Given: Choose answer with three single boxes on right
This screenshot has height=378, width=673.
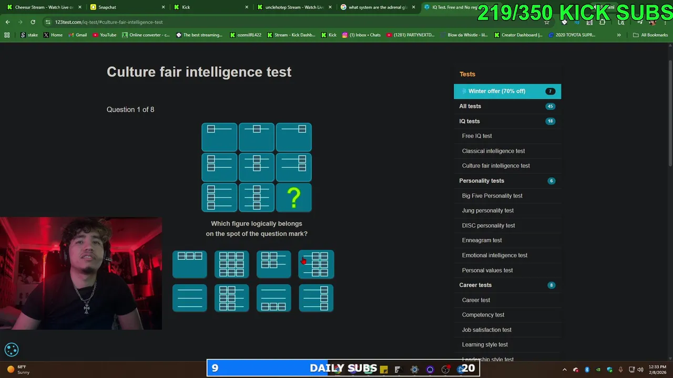Looking at the screenshot, I should click(316, 298).
